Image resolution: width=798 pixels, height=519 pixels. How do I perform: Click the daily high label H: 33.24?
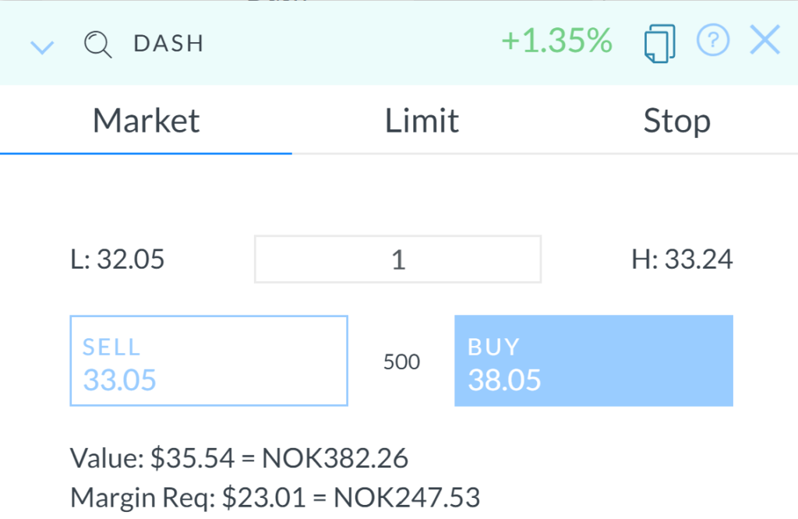click(x=682, y=259)
